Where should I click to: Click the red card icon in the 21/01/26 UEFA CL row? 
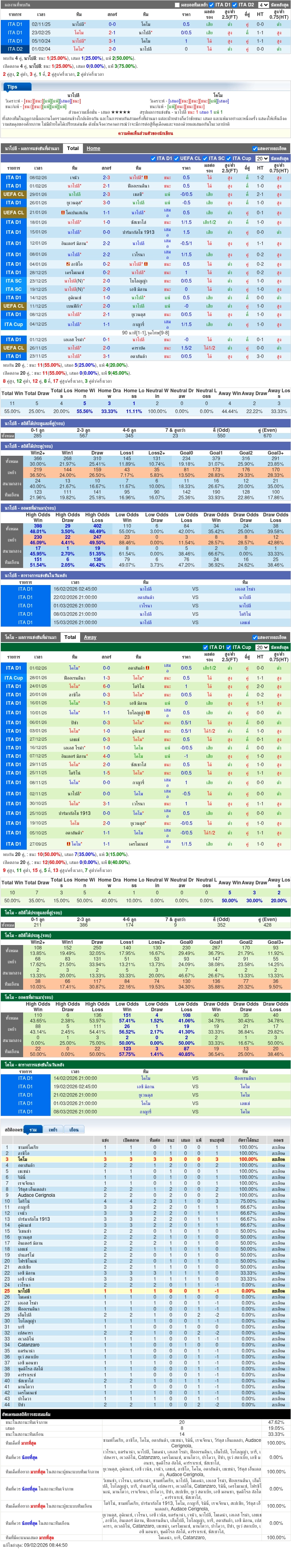click(x=64, y=213)
